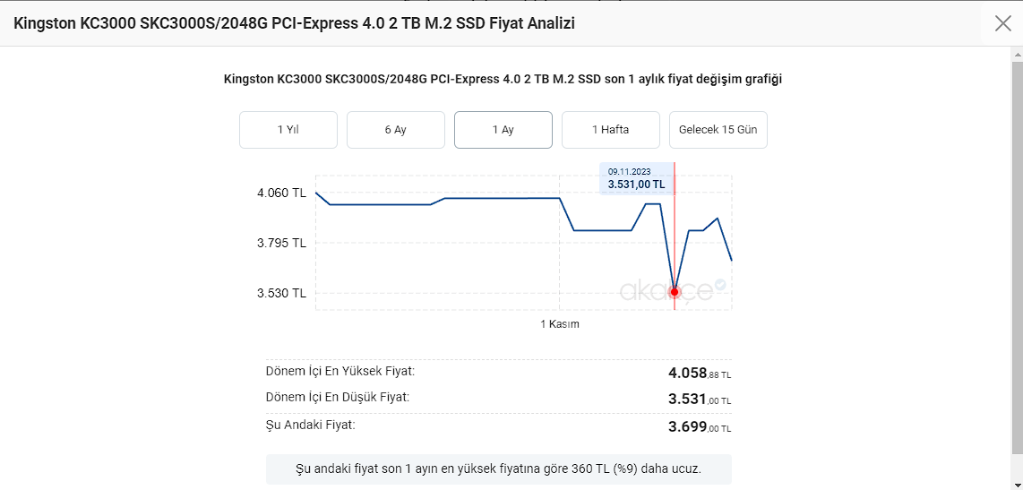The width and height of the screenshot is (1023, 490).
Task: Click the Dönem İçi En Düşük Fiyat row
Action: pyautogui.click(x=498, y=398)
